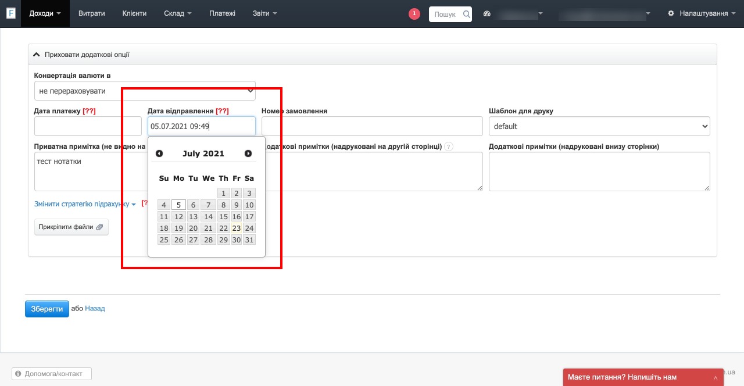Screen dimensions: 744x386
Task: Open Допомога/контакт button
Action: [52, 374]
